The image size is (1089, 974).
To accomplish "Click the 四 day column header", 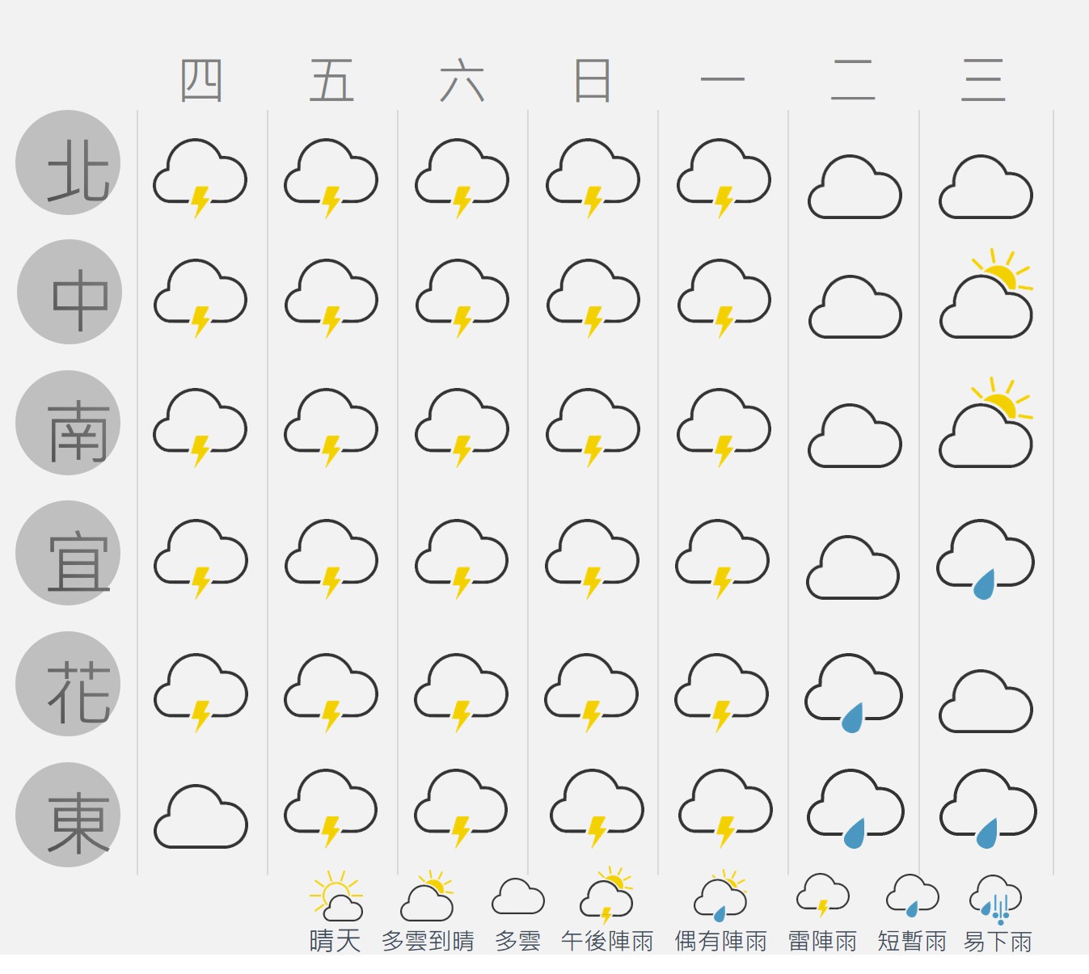I will pyautogui.click(x=201, y=81).
